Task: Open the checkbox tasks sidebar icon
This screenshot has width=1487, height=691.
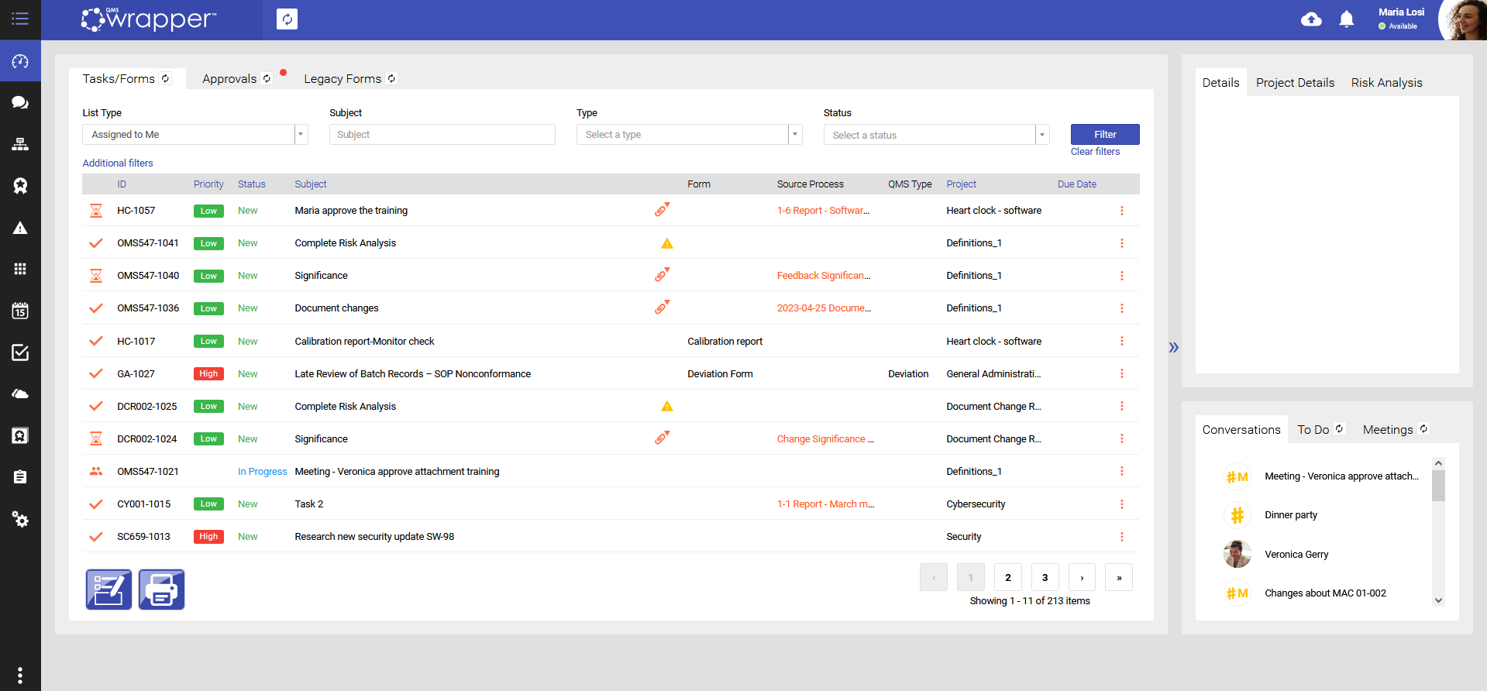Action: point(20,352)
